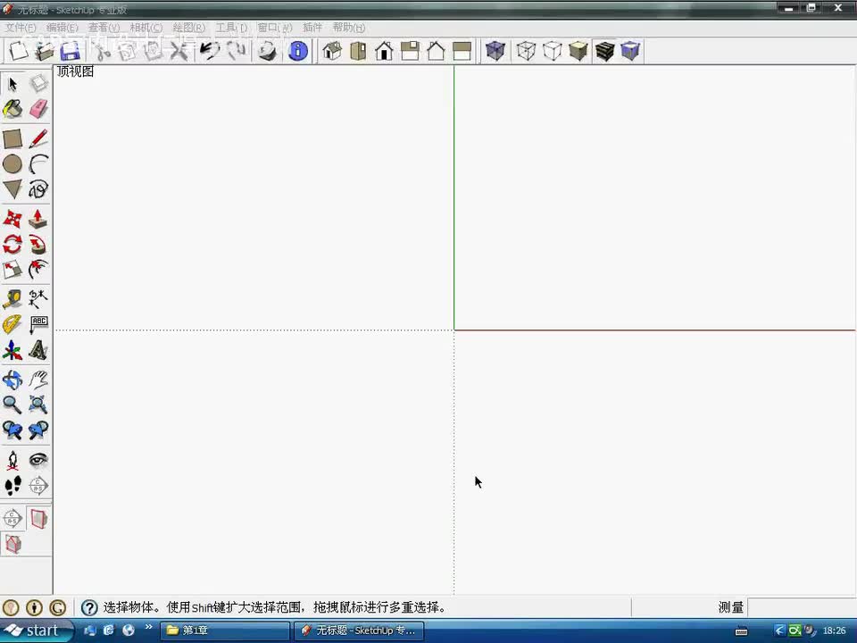Enable X-ray face style

click(x=495, y=51)
